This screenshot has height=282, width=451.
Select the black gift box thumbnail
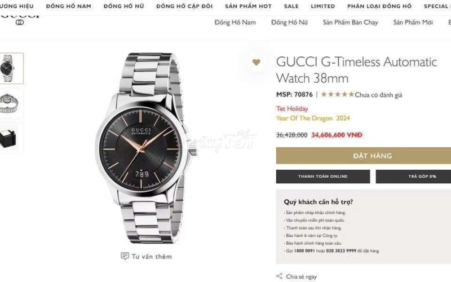(x=11, y=138)
